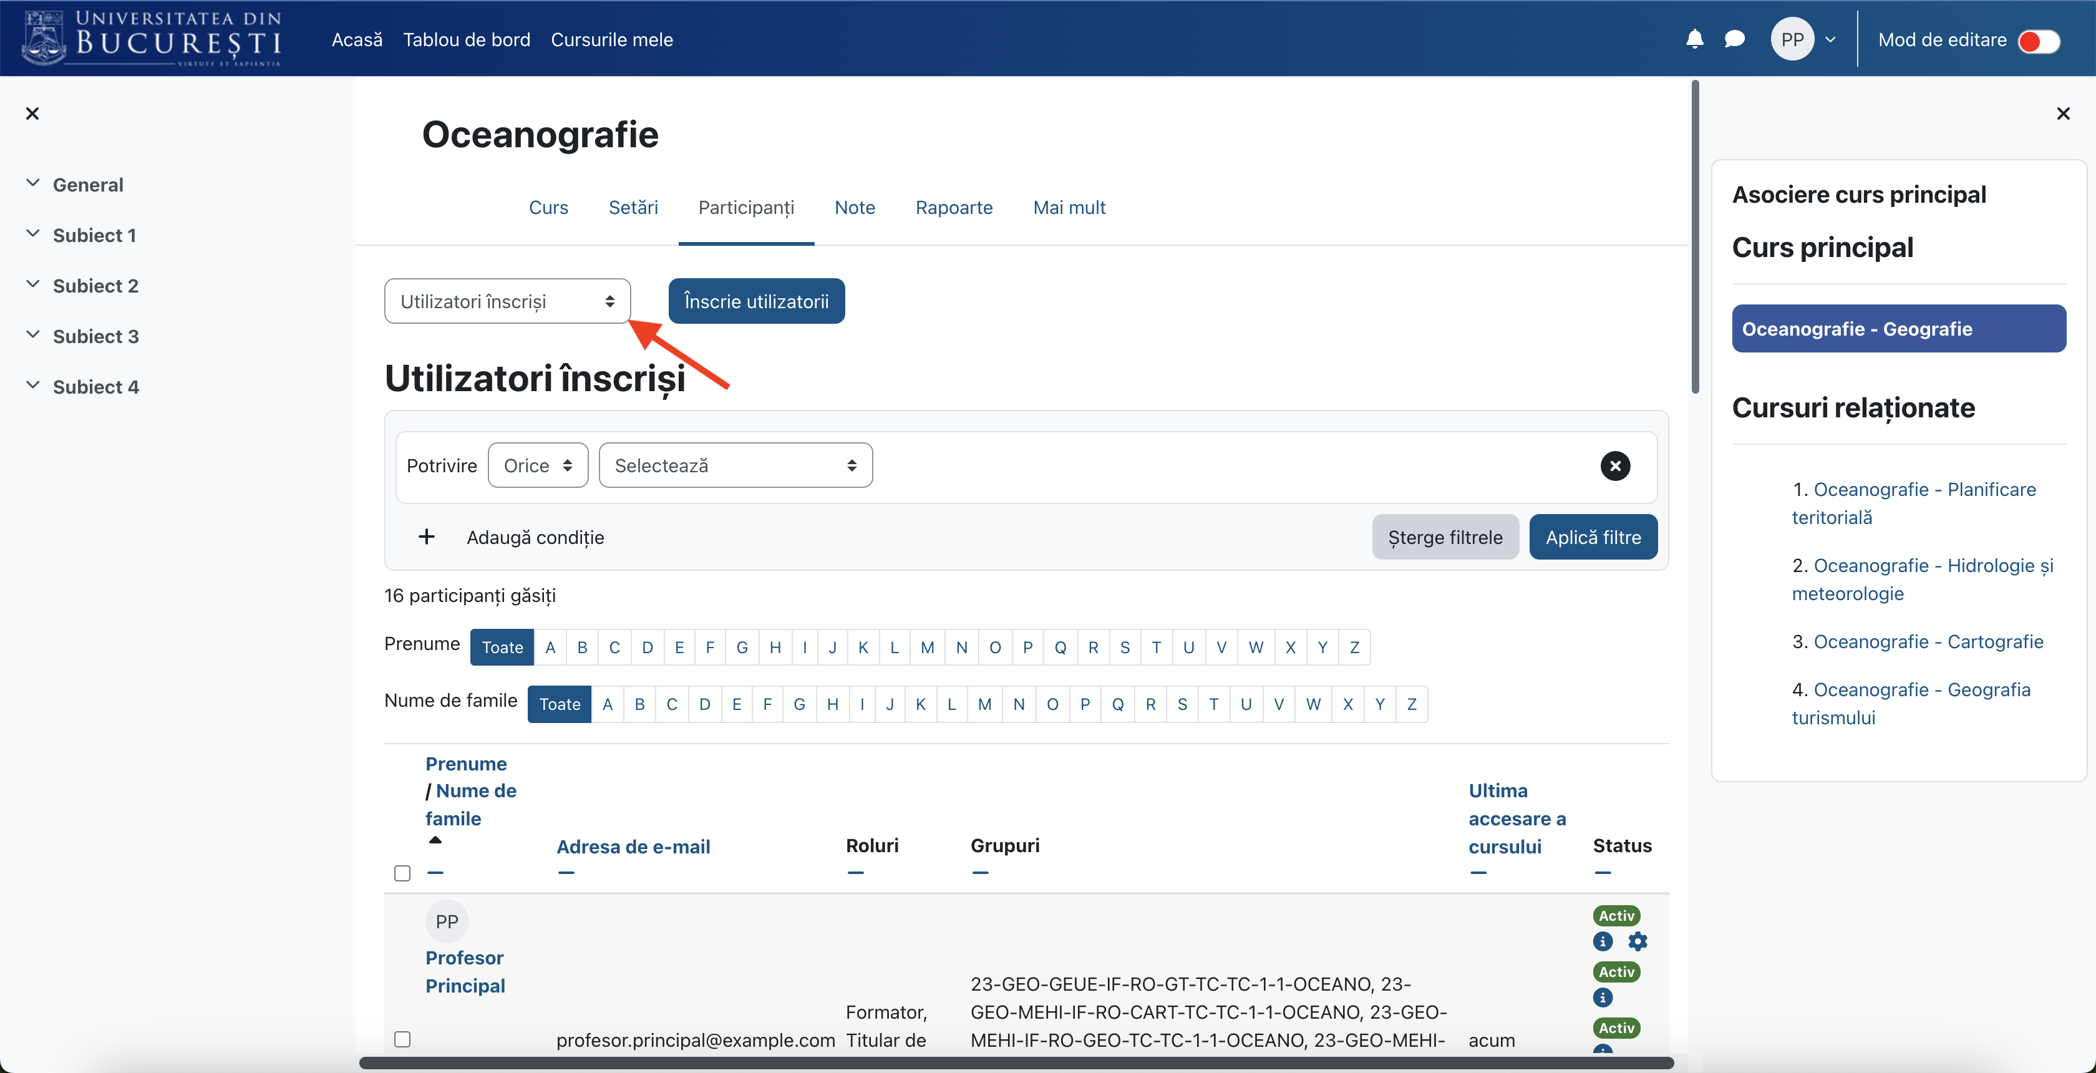Check the select-all participants checkbox

click(402, 873)
